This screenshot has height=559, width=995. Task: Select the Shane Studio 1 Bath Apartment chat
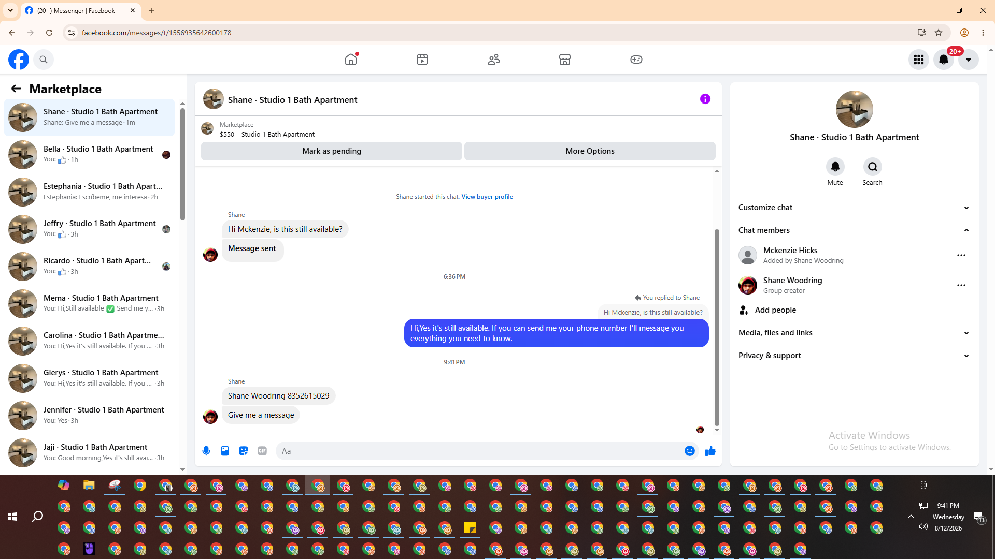89,117
